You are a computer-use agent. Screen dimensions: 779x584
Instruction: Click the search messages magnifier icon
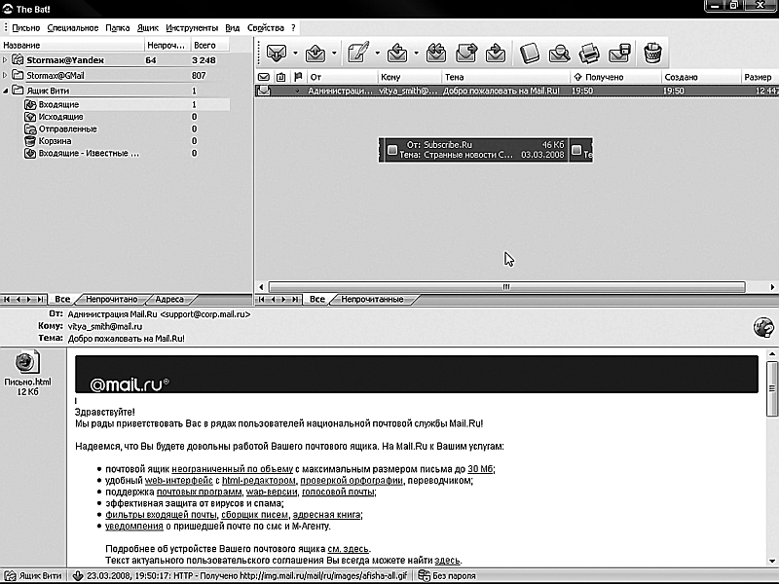click(x=559, y=53)
